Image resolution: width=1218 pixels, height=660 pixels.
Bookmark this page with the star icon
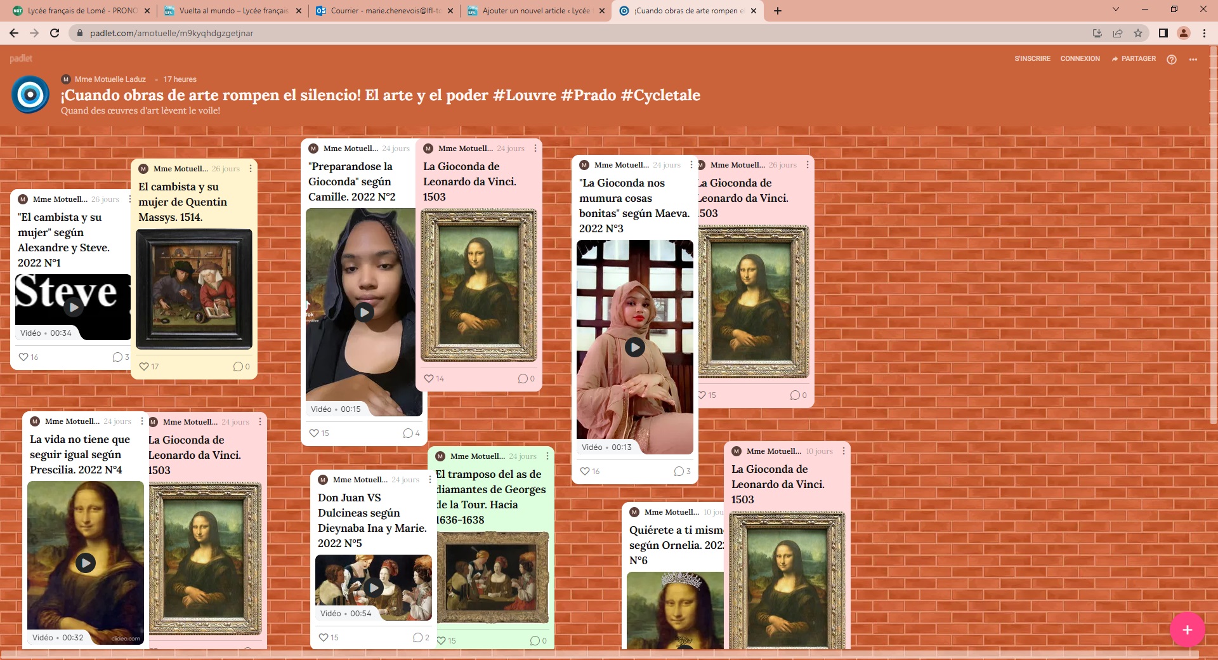[x=1138, y=33]
